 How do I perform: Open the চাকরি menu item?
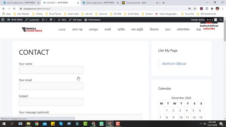coord(108,30)
